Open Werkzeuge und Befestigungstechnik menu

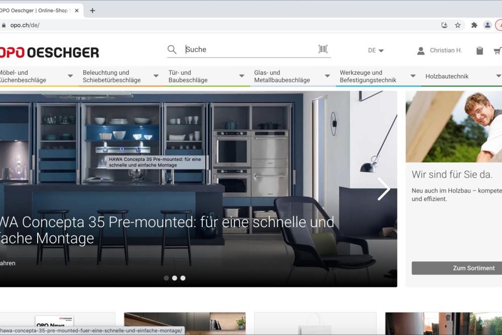click(378, 76)
